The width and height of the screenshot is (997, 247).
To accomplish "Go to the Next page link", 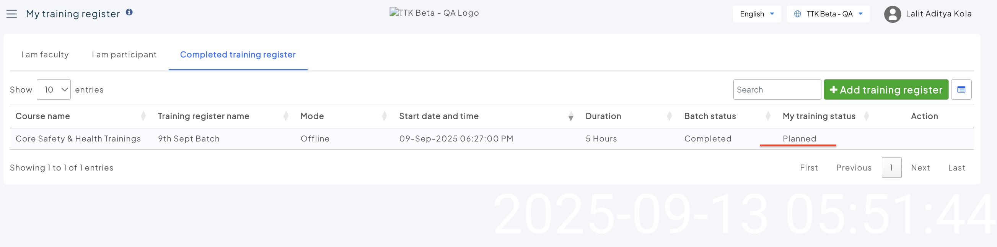I will coord(920,168).
